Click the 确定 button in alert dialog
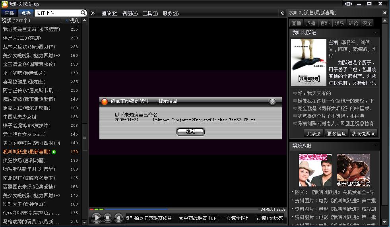Viewport: 390px width, 227px height. [190, 132]
